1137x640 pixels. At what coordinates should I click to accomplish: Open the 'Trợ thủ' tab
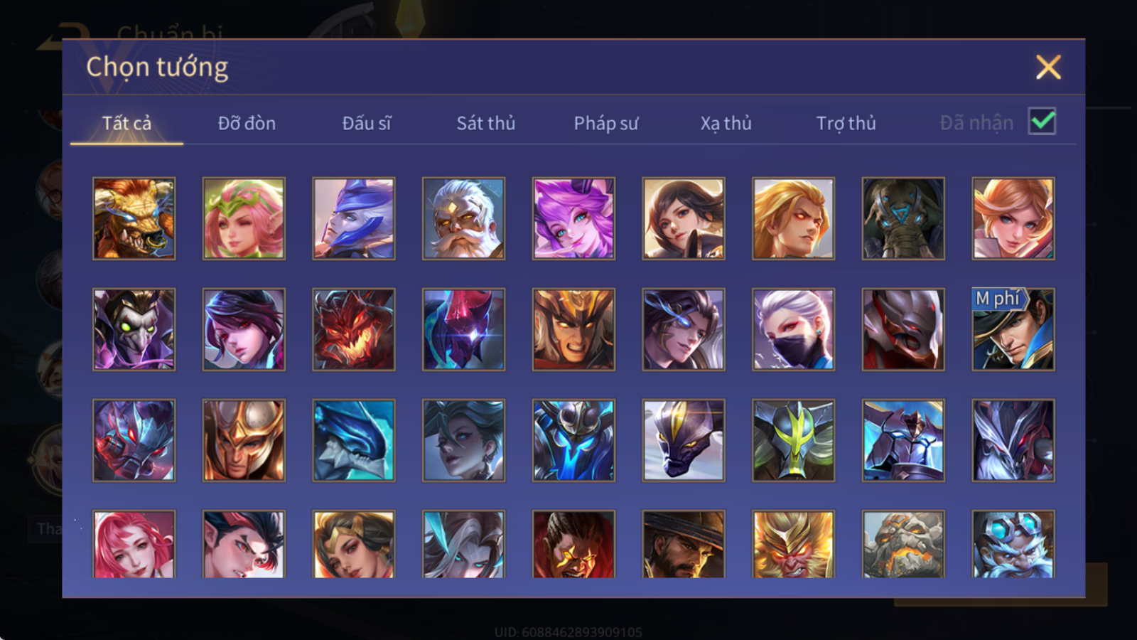[x=846, y=123]
